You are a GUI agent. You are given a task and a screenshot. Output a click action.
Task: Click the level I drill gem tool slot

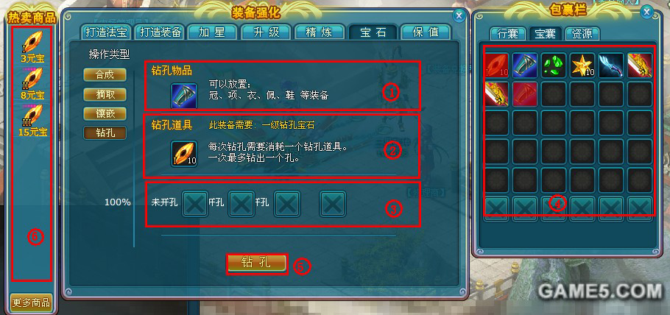pos(184,153)
